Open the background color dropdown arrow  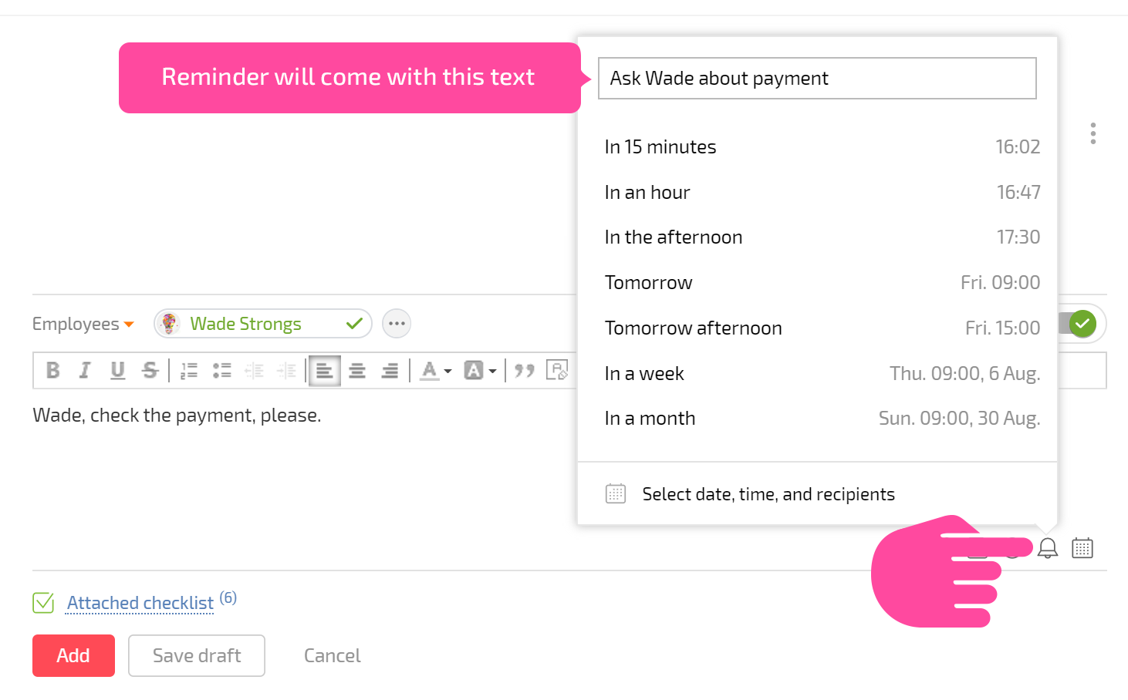(492, 372)
